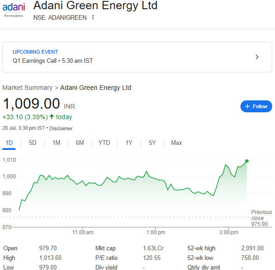Image resolution: width=275 pixels, height=270 pixels.
Task: Click the Previous close 975.90 label
Action: point(262,218)
